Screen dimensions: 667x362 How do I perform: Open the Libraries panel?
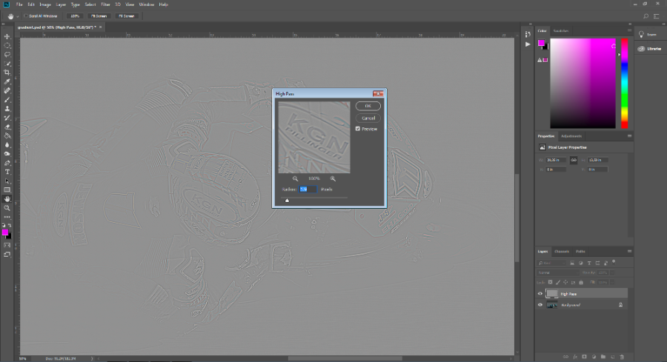point(649,49)
